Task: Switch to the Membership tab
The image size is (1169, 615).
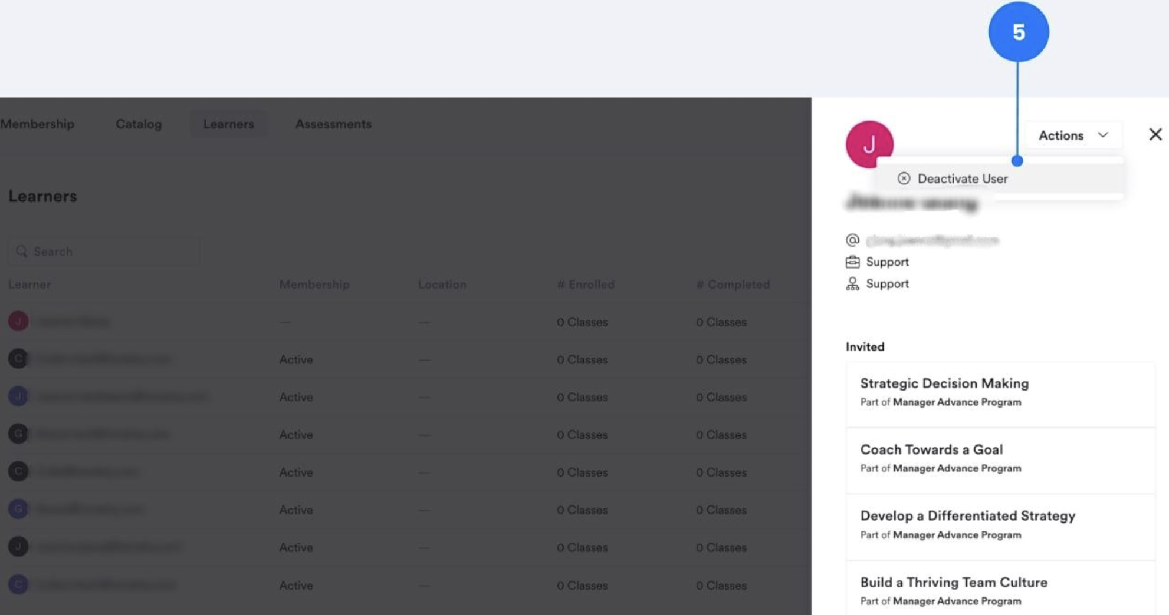Action: 37,124
